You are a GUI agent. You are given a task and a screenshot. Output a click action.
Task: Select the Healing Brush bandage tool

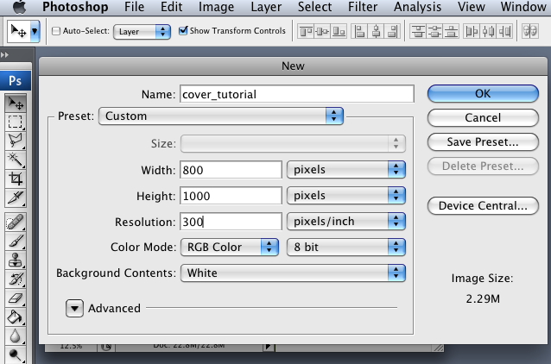click(15, 222)
